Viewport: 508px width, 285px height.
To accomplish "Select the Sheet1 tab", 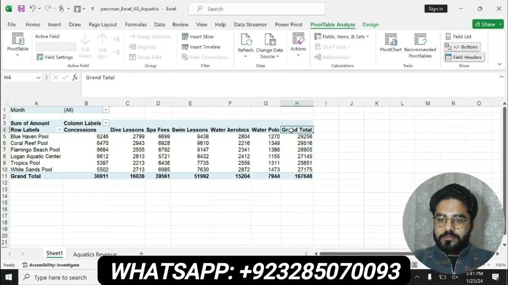I will click(54, 253).
